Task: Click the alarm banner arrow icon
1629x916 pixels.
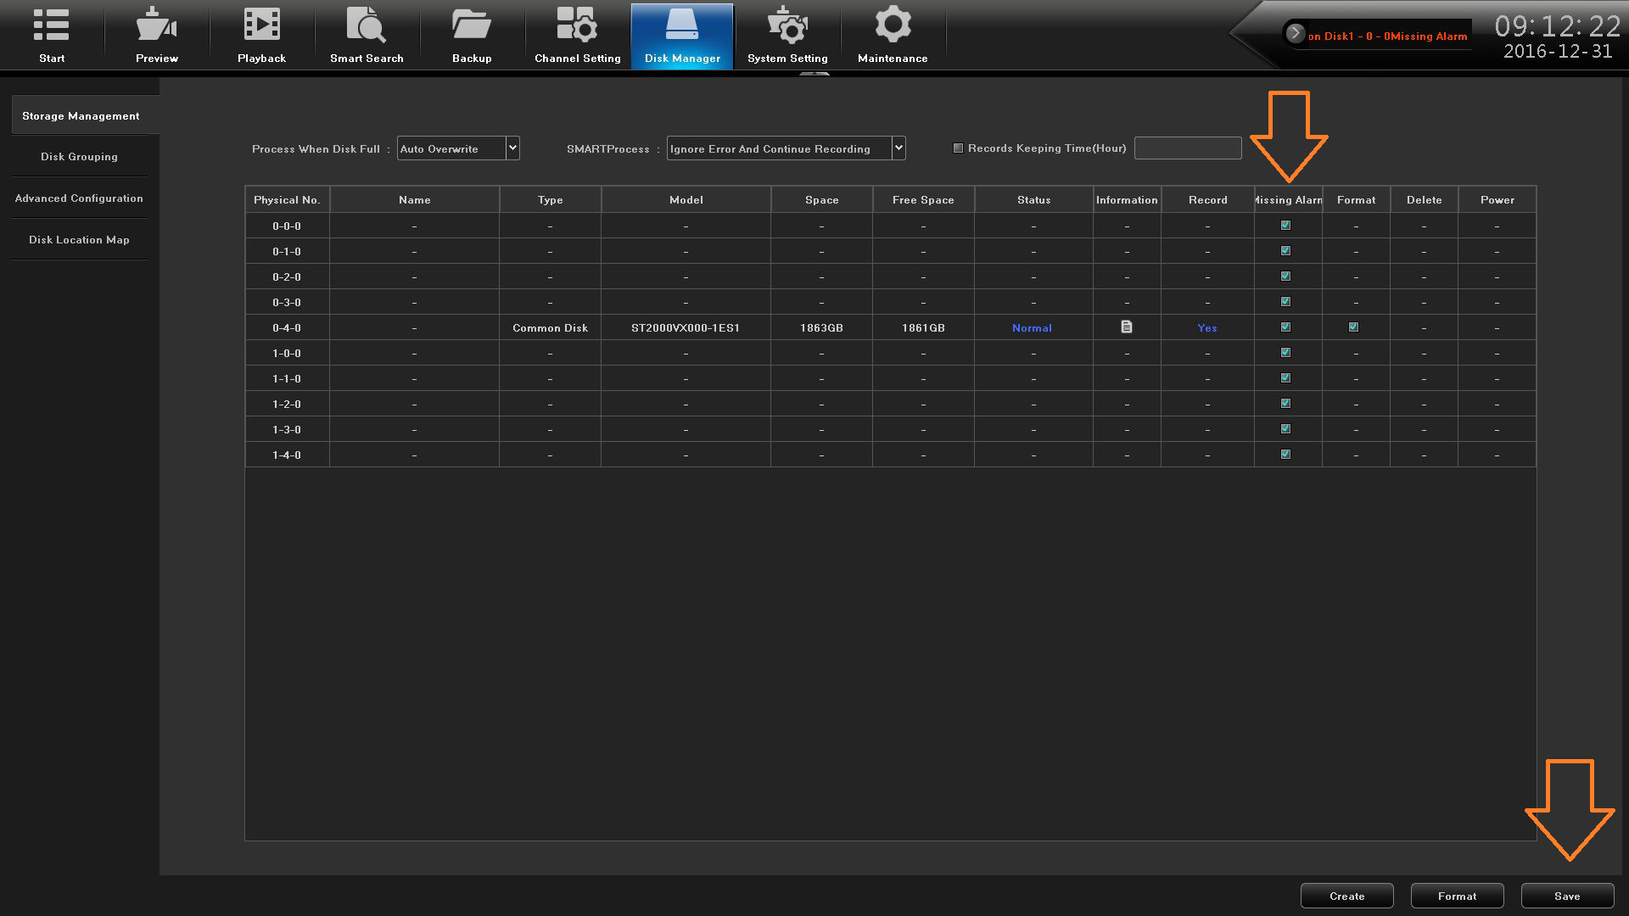Action: click(1295, 33)
